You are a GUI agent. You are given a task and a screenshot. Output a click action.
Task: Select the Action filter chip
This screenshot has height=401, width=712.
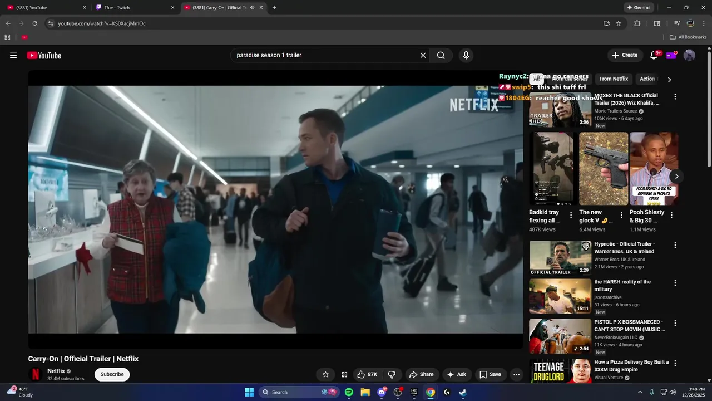coord(648,79)
